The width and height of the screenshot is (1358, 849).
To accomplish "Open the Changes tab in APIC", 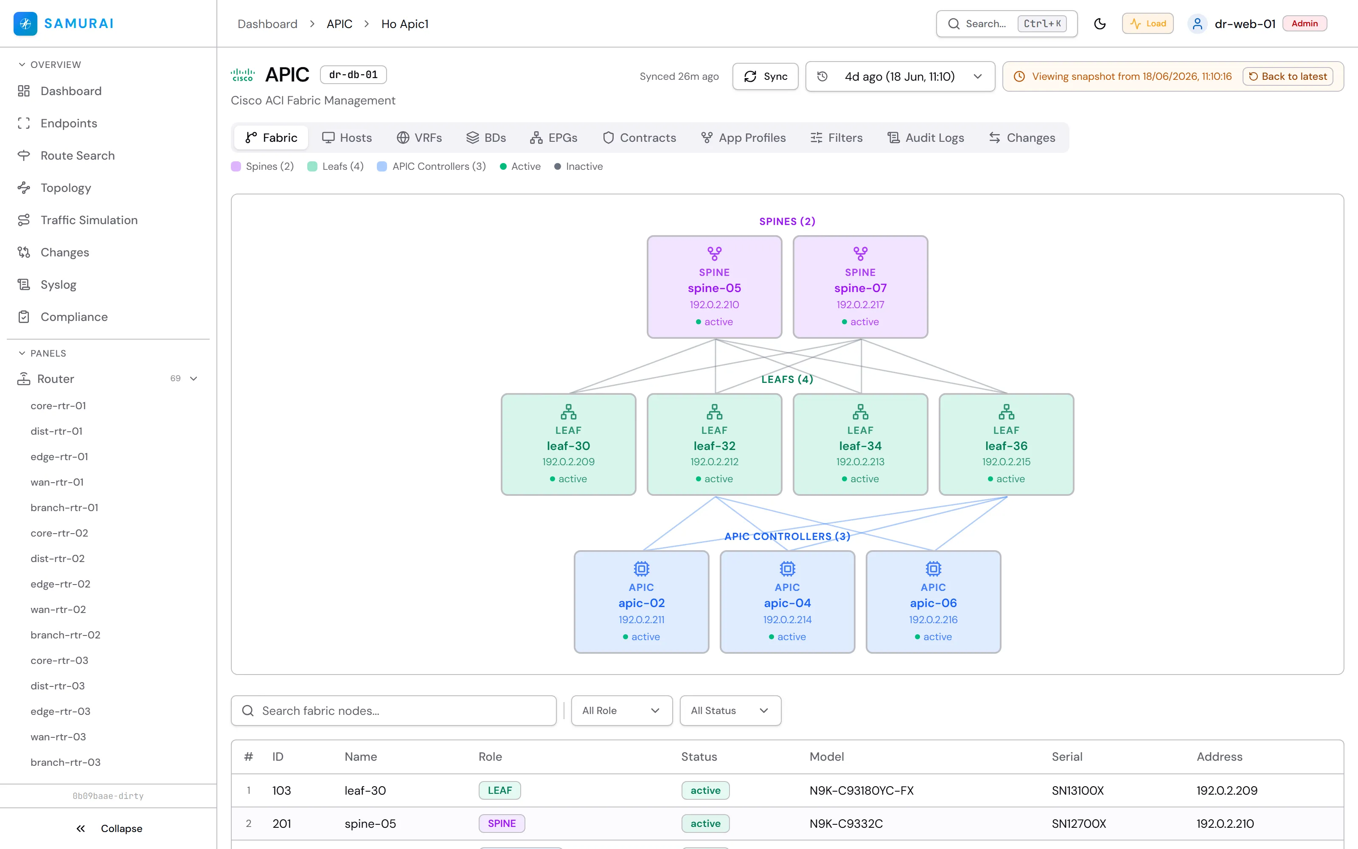I will pyautogui.click(x=1022, y=138).
